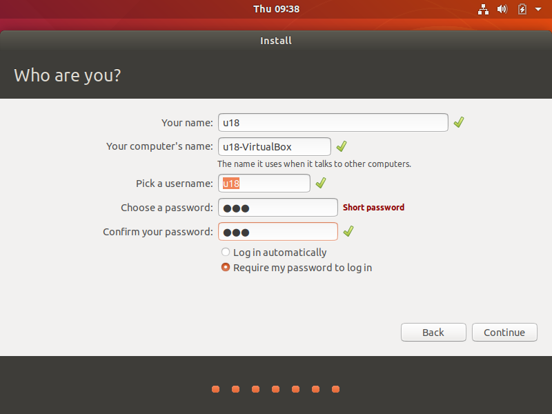This screenshot has width=552, height=414.
Task: Go back with the Back button
Action: coord(433,333)
